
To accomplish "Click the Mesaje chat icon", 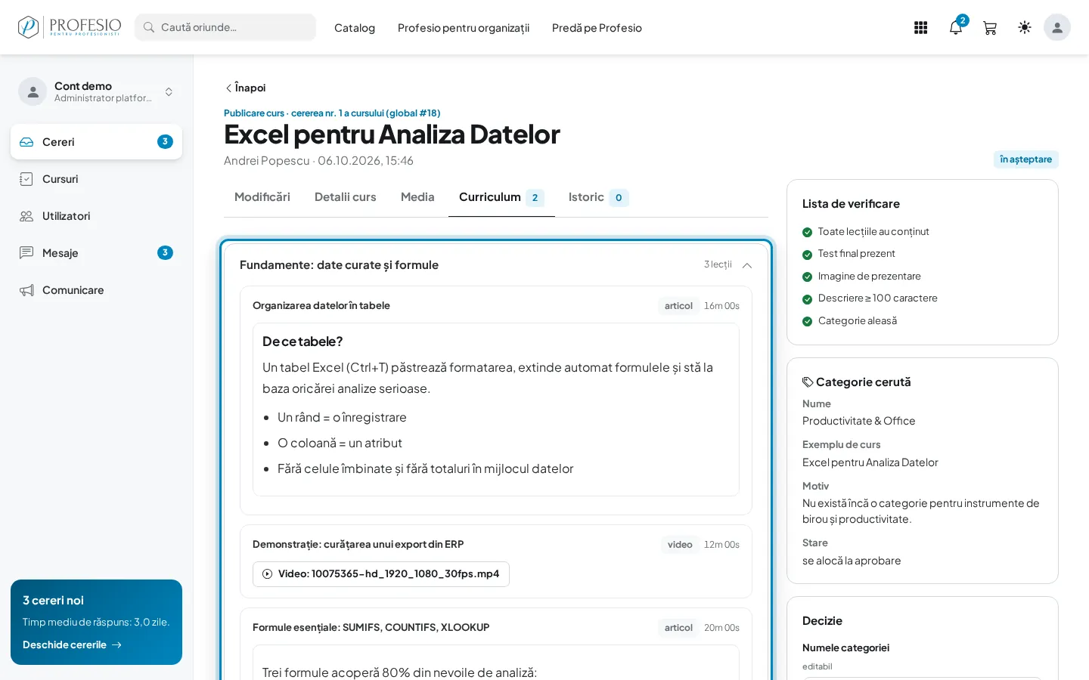I will (x=26, y=253).
